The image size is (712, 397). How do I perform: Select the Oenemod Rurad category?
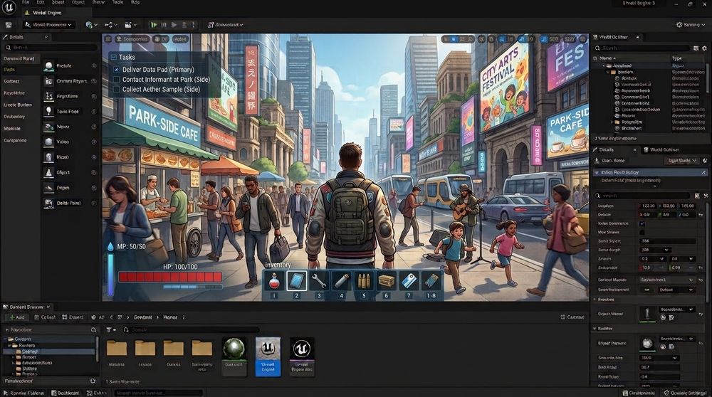20,58
